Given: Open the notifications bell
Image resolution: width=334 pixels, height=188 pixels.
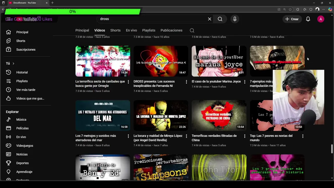Looking at the screenshot, I should (308, 19).
